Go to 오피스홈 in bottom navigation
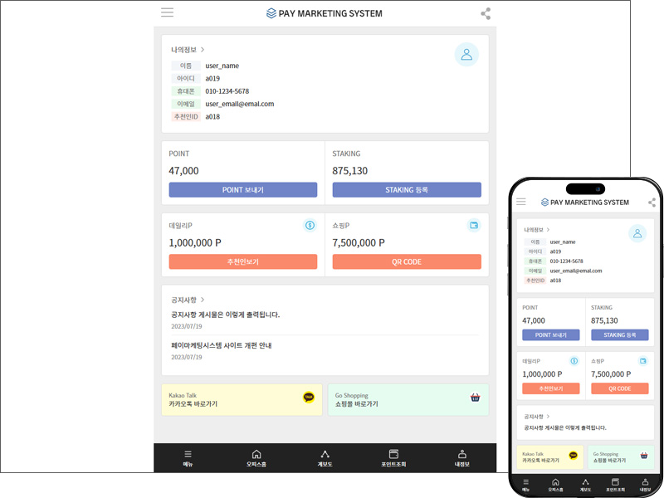 point(256,458)
